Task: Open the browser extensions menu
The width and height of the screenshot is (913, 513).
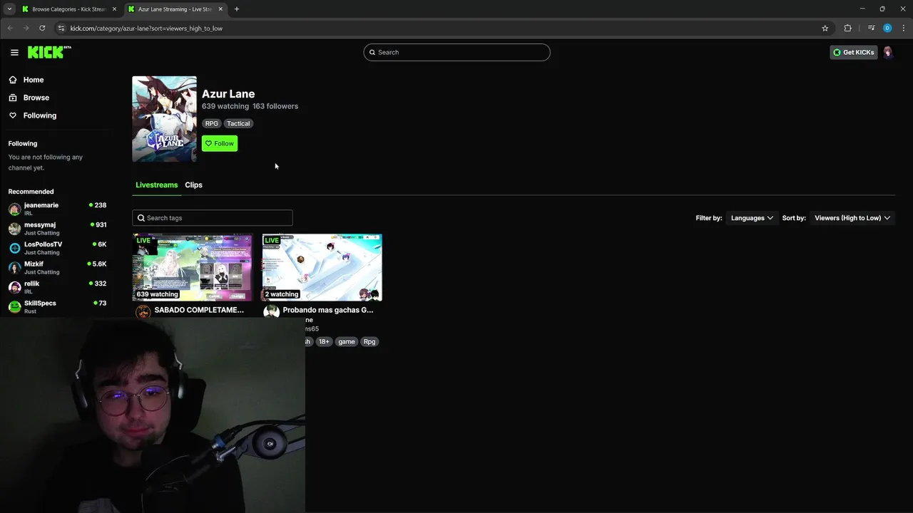Action: 847,28
